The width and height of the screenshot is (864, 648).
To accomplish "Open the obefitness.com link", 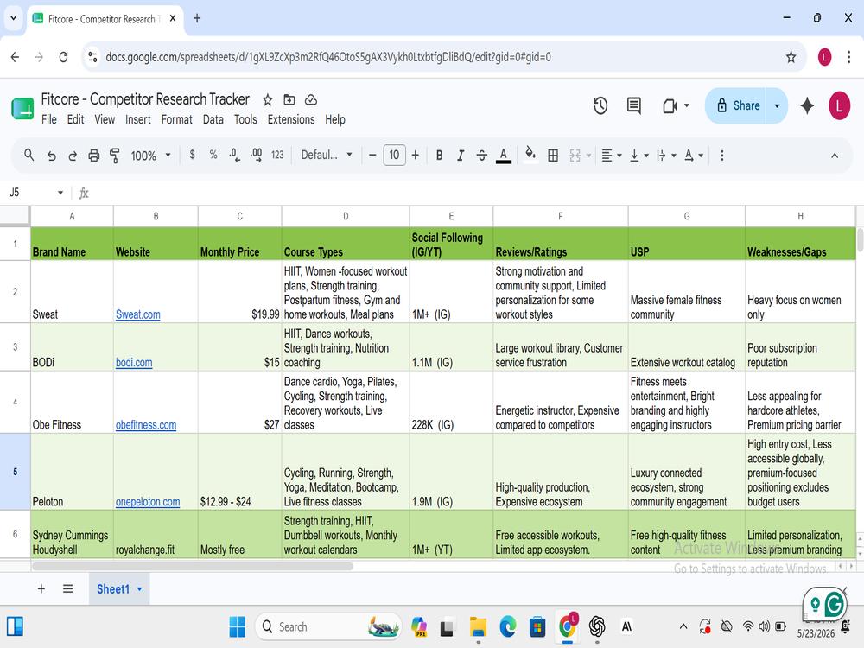I will click(146, 425).
